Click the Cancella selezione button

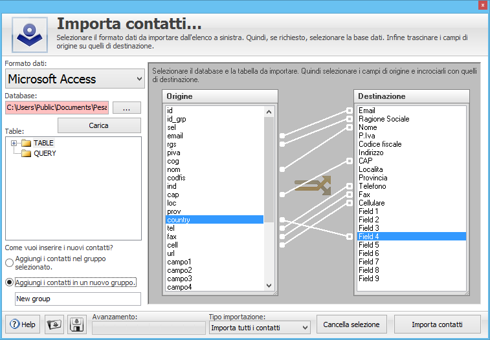351,324
